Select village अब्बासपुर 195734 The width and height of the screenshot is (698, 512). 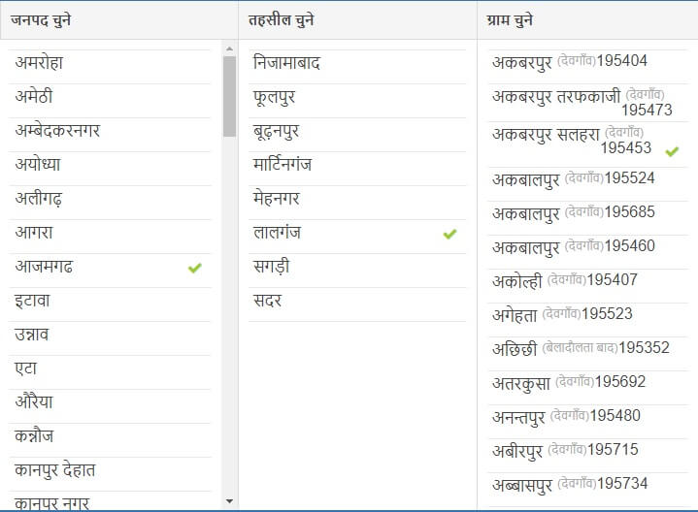click(587, 490)
